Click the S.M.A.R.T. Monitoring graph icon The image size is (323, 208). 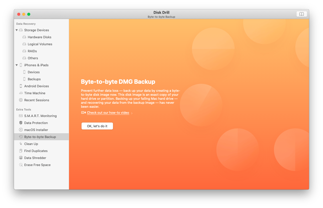(x=21, y=116)
